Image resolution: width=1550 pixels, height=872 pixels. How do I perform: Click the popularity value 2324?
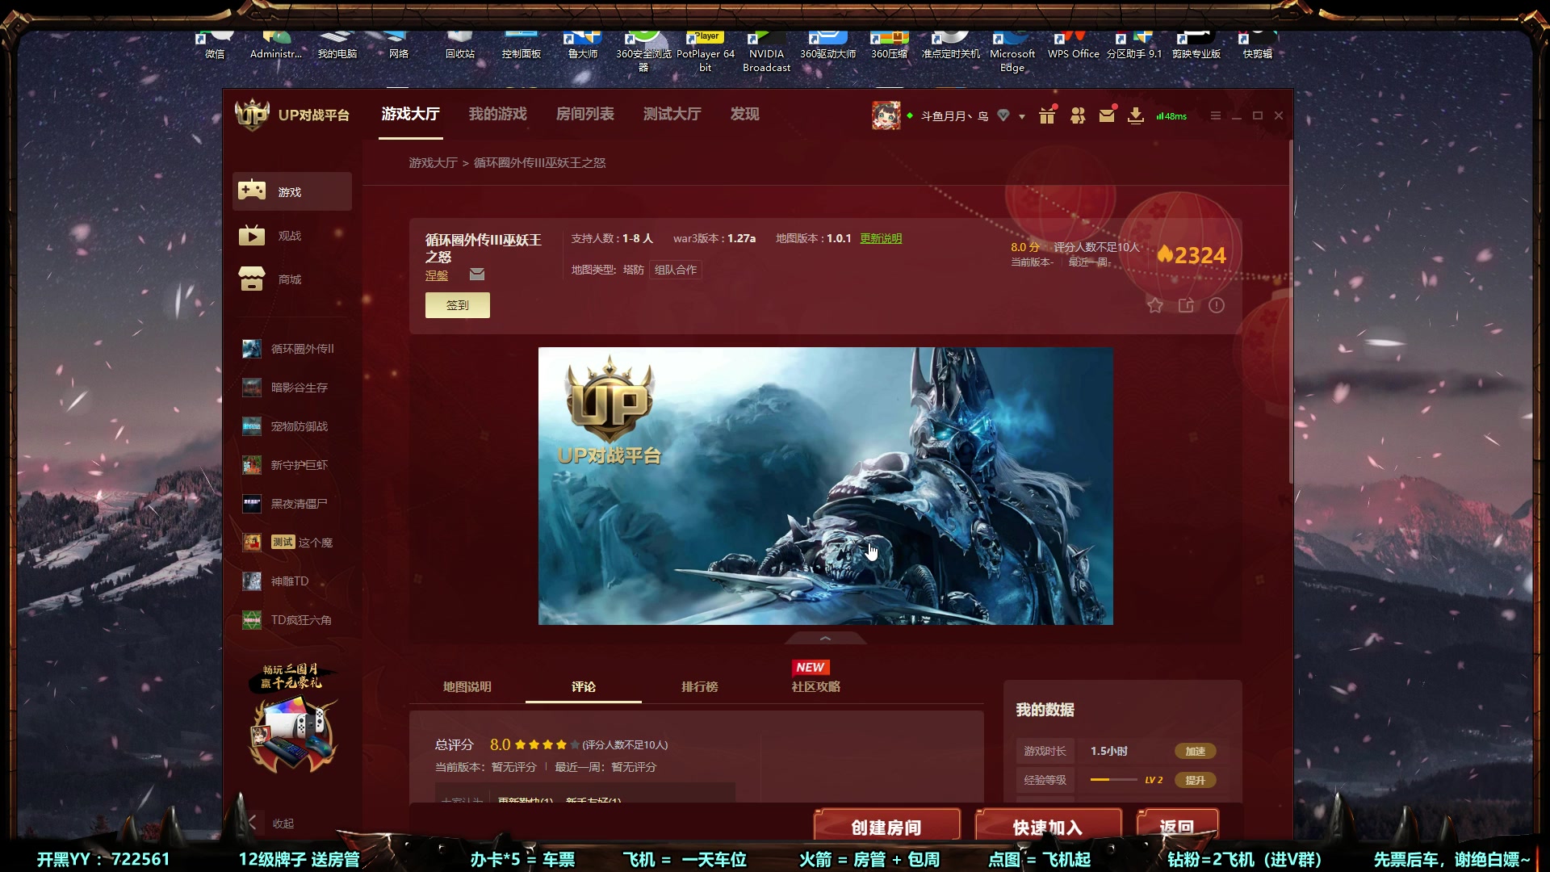click(x=1192, y=255)
